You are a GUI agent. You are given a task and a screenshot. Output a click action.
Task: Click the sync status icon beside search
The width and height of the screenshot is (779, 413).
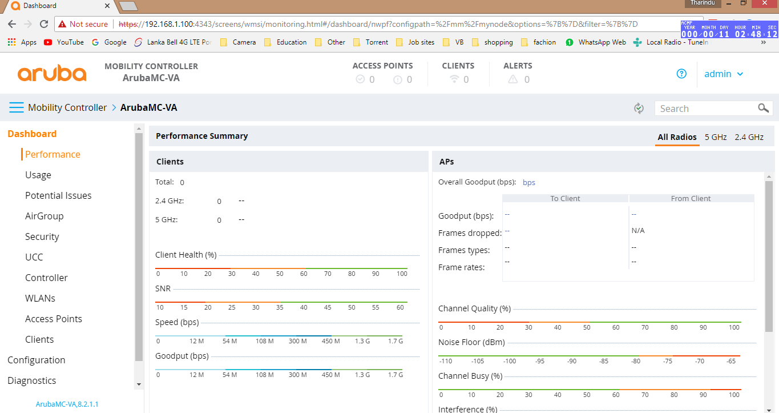coord(639,108)
